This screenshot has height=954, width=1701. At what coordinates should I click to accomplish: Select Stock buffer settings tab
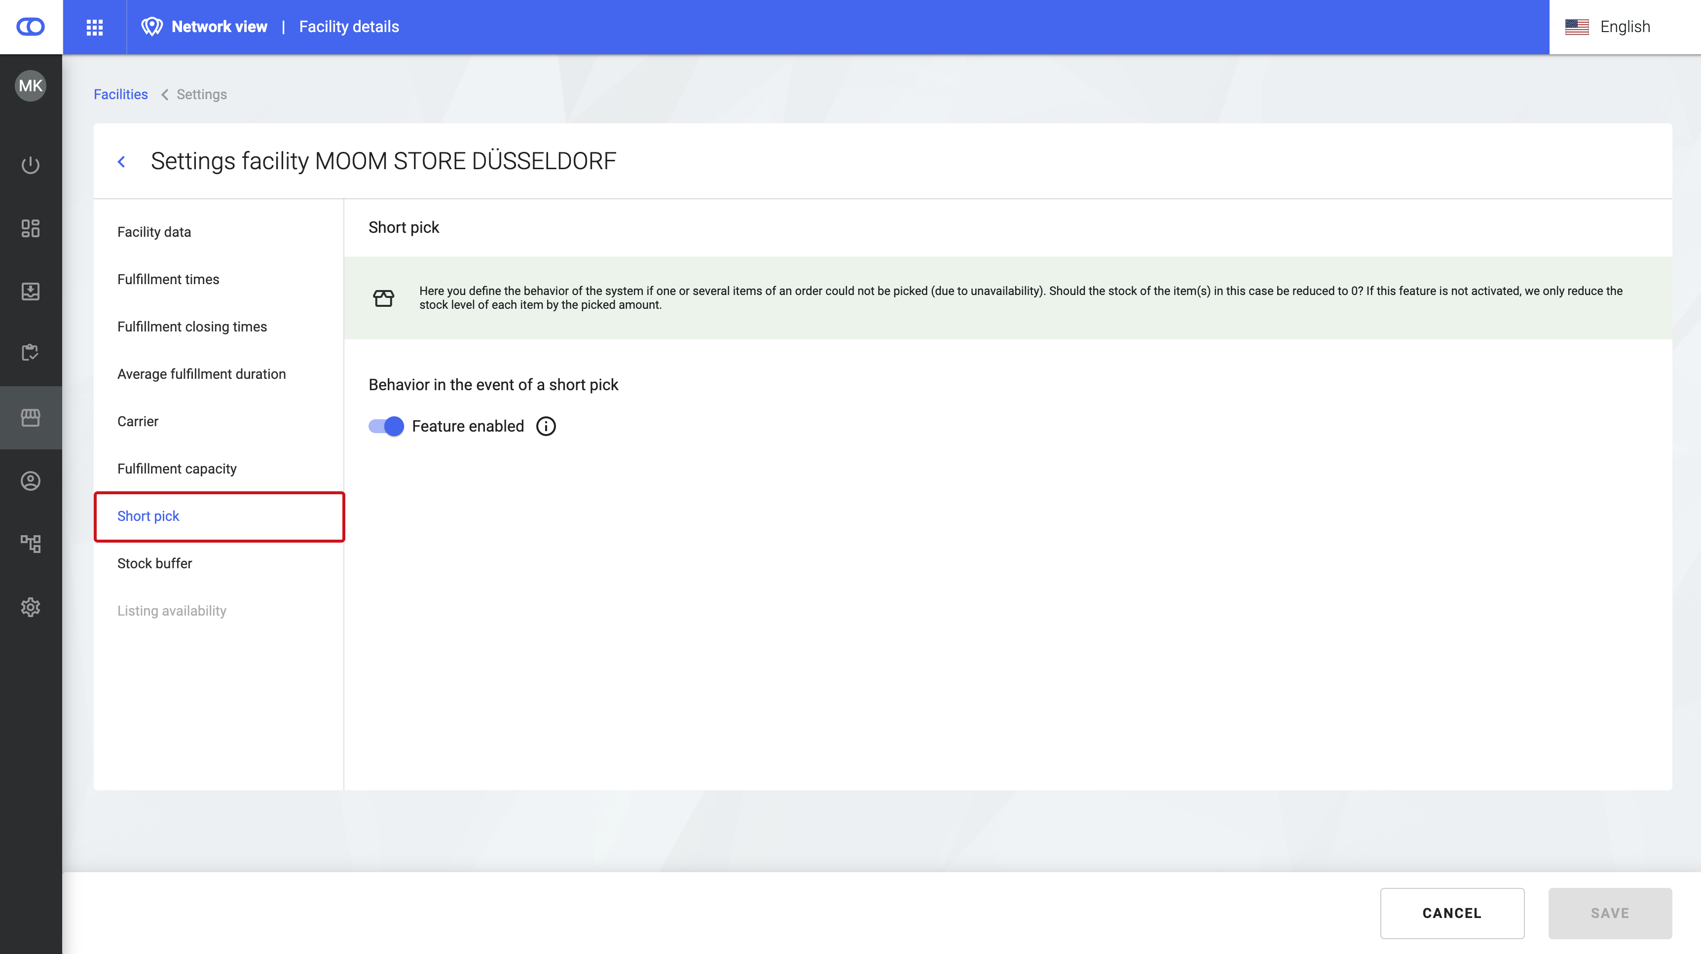(154, 563)
